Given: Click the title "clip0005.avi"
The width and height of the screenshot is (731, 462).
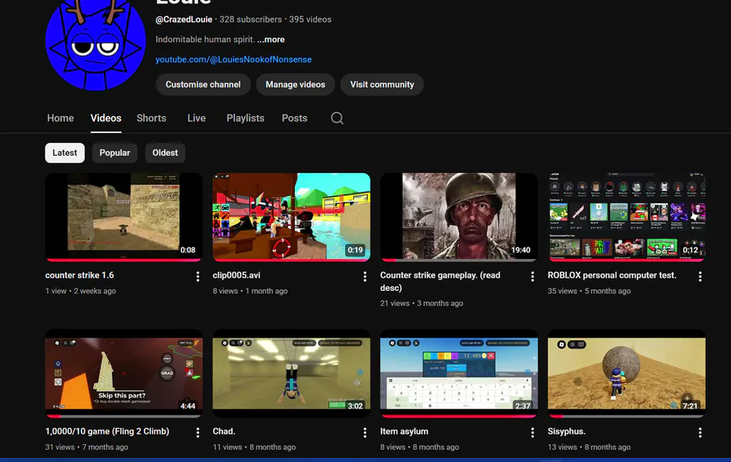Looking at the screenshot, I should click(x=236, y=275).
